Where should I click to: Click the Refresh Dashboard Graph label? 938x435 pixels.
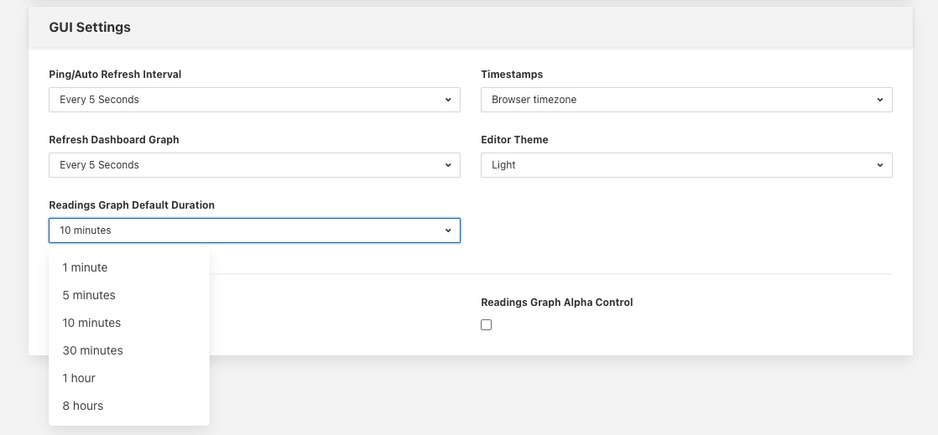(114, 140)
